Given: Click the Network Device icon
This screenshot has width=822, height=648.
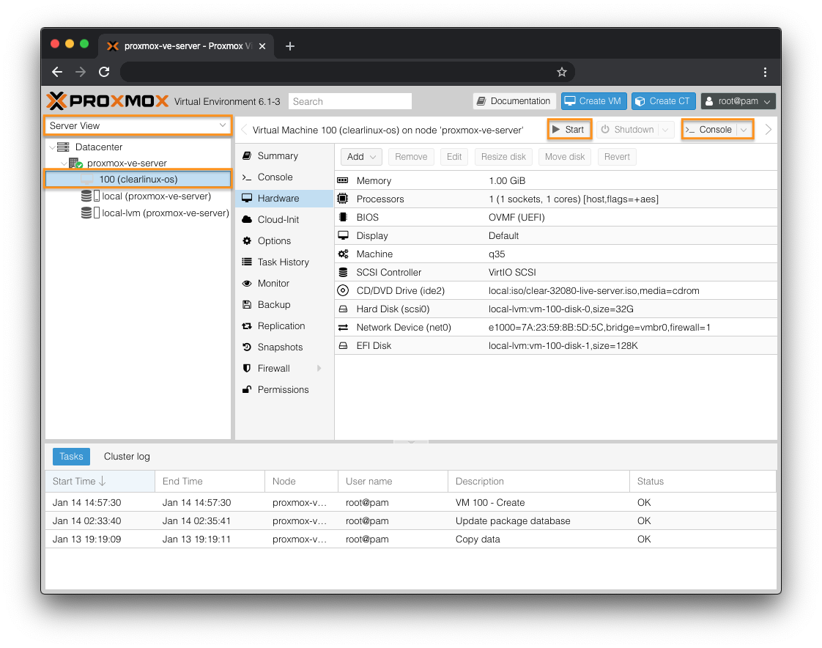Looking at the screenshot, I should tap(343, 328).
